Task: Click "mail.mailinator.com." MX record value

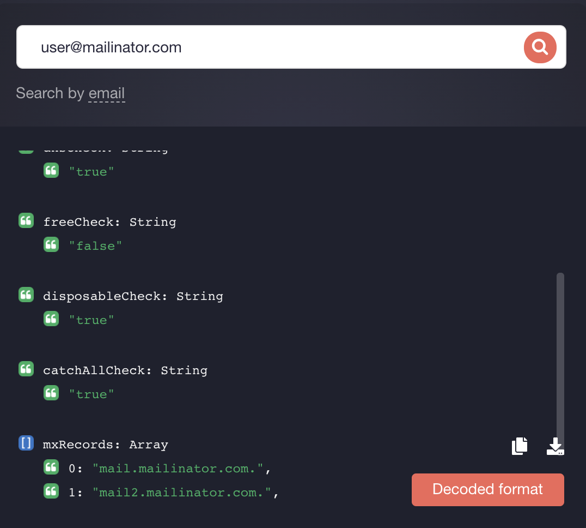Action: click(x=178, y=469)
